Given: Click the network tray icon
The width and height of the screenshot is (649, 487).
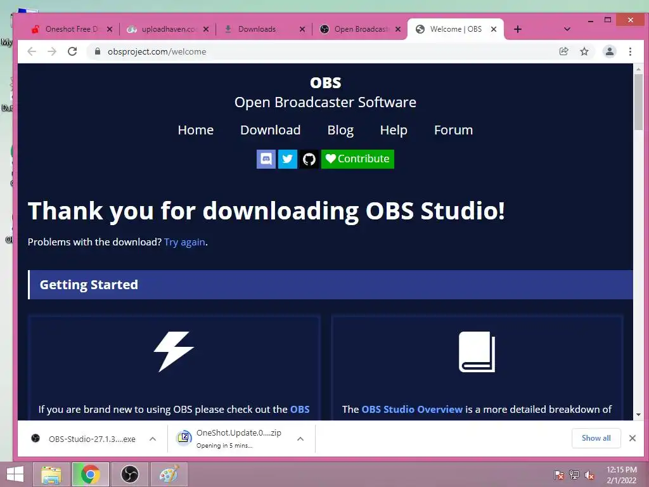Looking at the screenshot, I should click(x=574, y=475).
